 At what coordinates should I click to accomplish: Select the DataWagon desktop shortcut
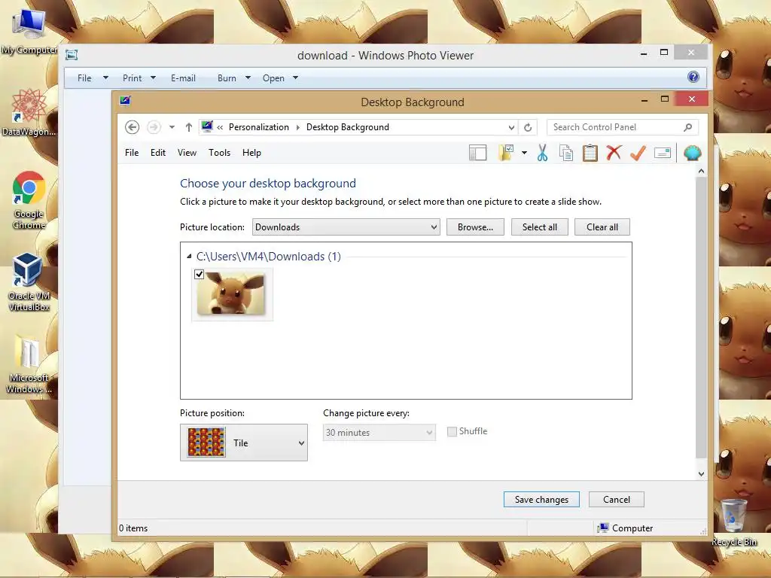pyautogui.click(x=29, y=112)
